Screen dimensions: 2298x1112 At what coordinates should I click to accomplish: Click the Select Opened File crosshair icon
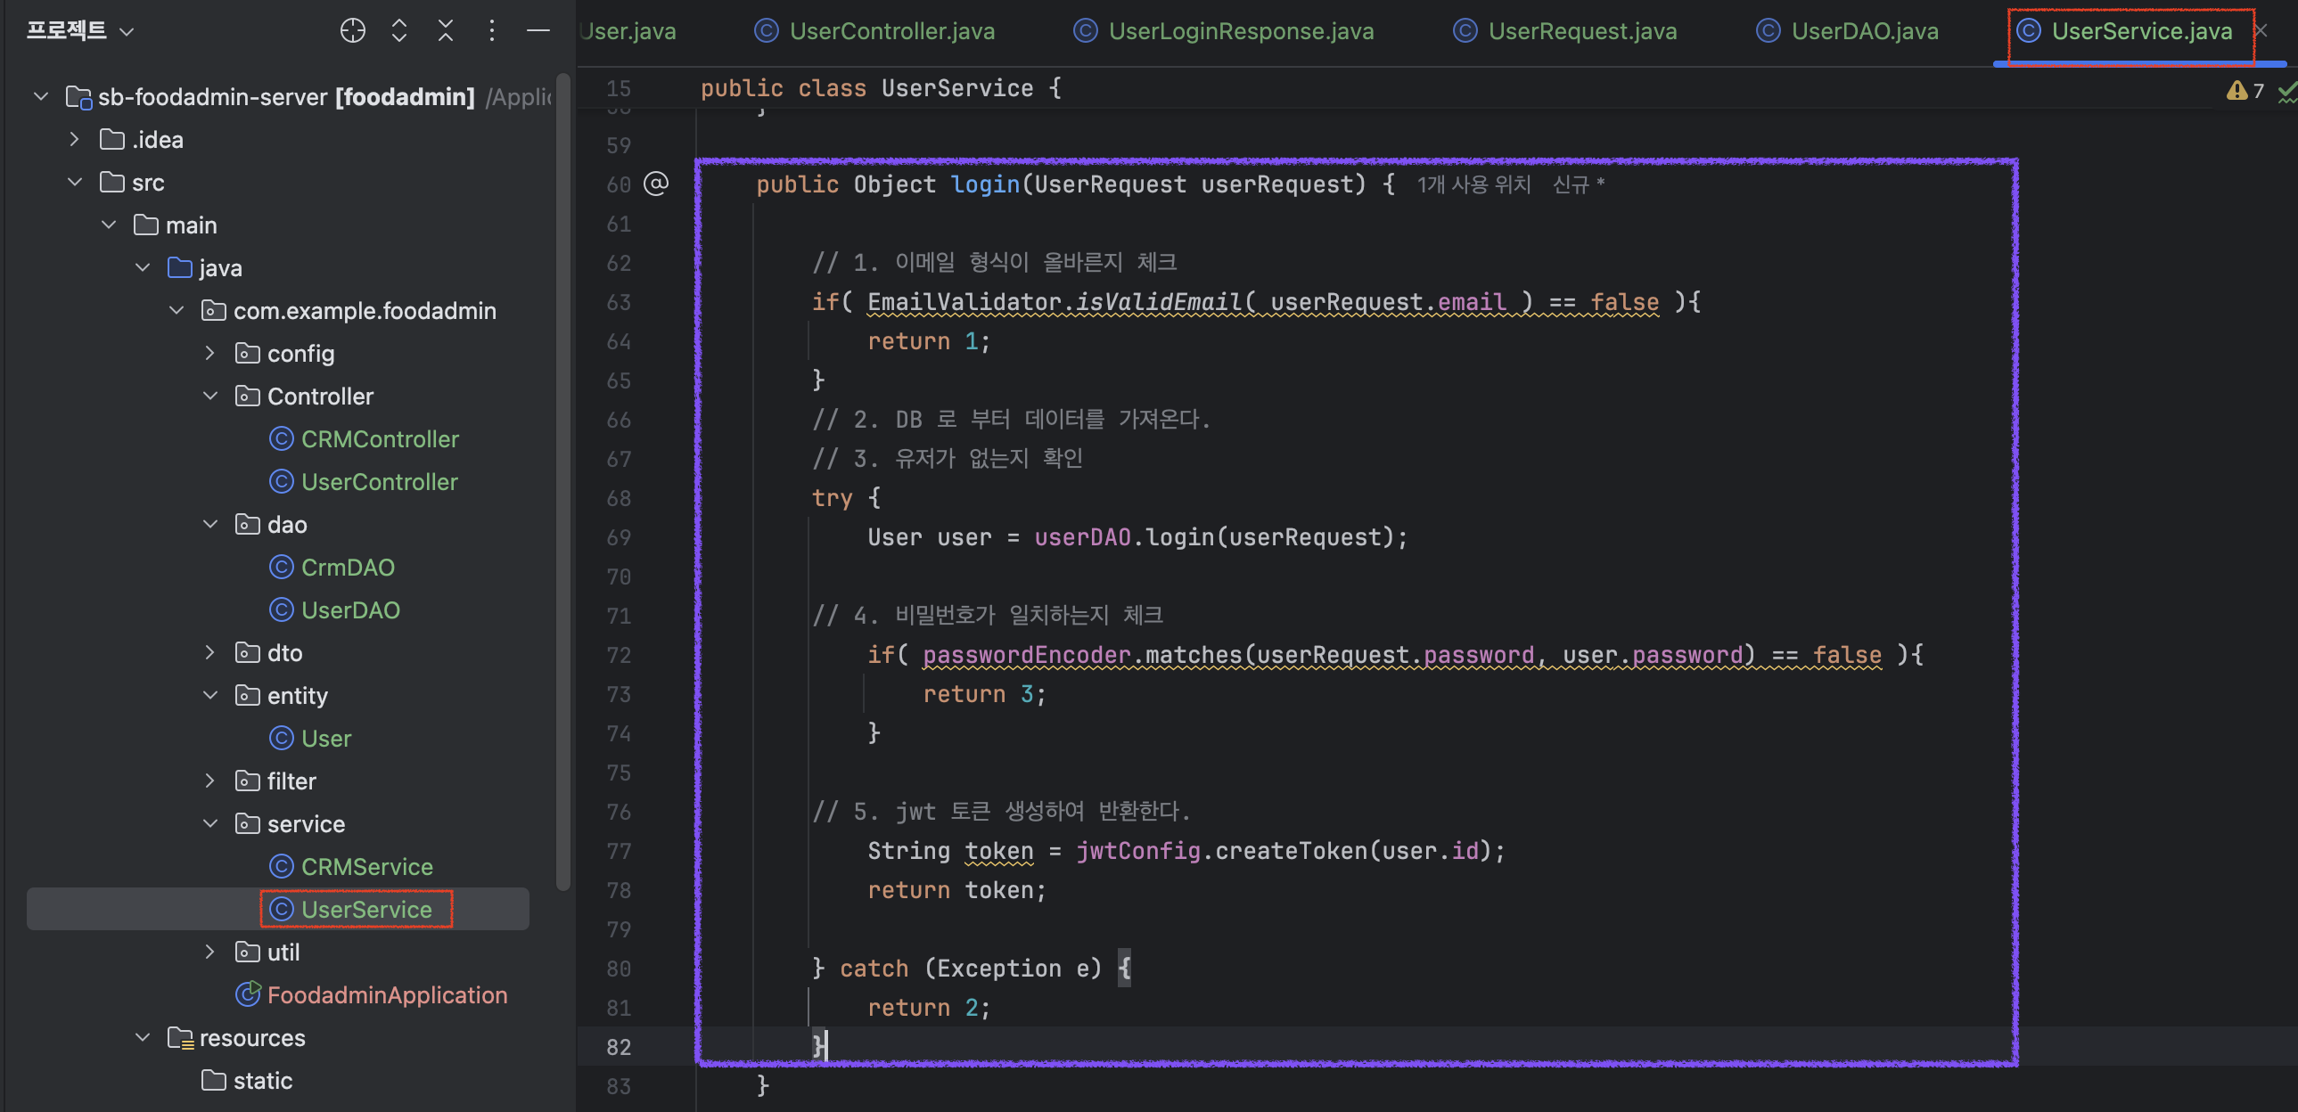352,30
